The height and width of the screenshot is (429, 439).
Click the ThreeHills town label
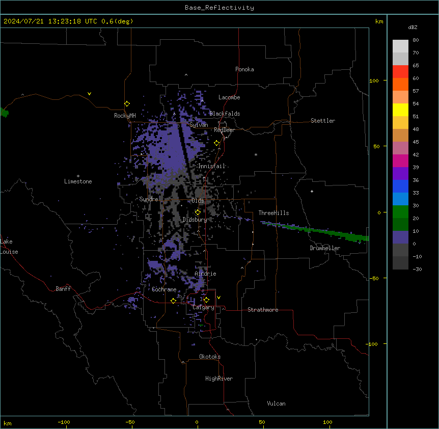tap(273, 213)
